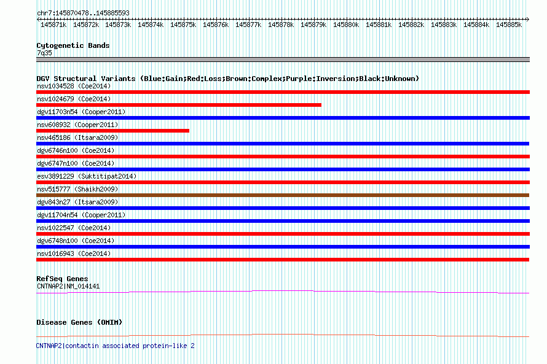Click the 145874k ruler tick label
The width and height of the screenshot is (547, 364).
point(151,25)
